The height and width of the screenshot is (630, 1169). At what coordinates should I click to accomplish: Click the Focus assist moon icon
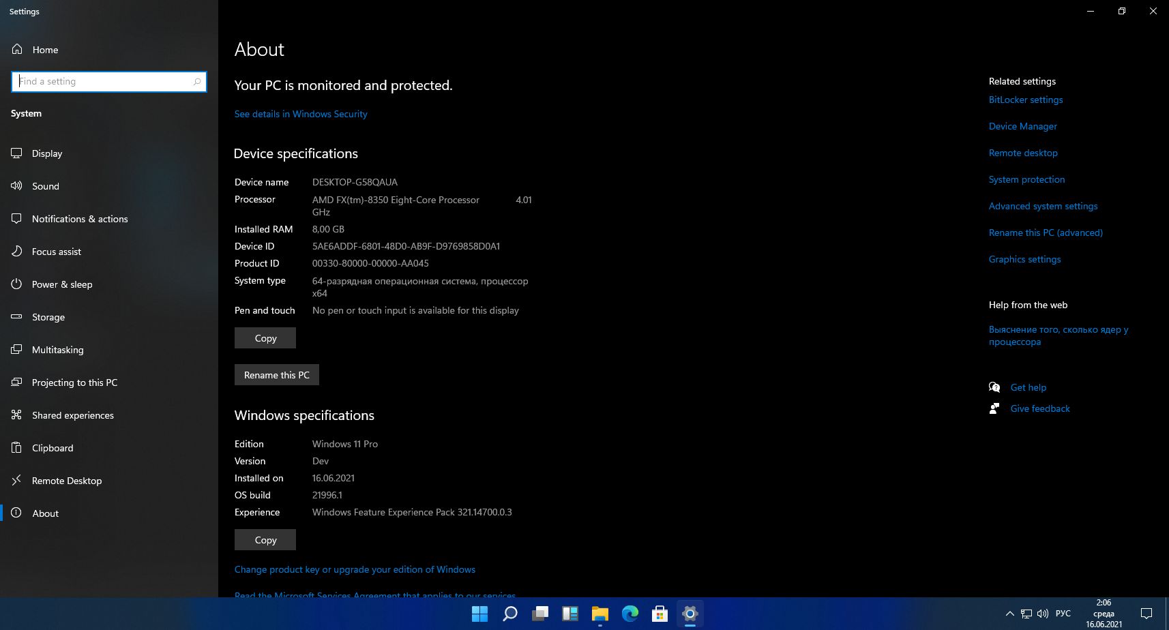tap(16, 252)
